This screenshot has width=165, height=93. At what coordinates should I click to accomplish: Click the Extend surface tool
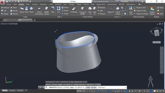pyautogui.click(x=65, y=11)
